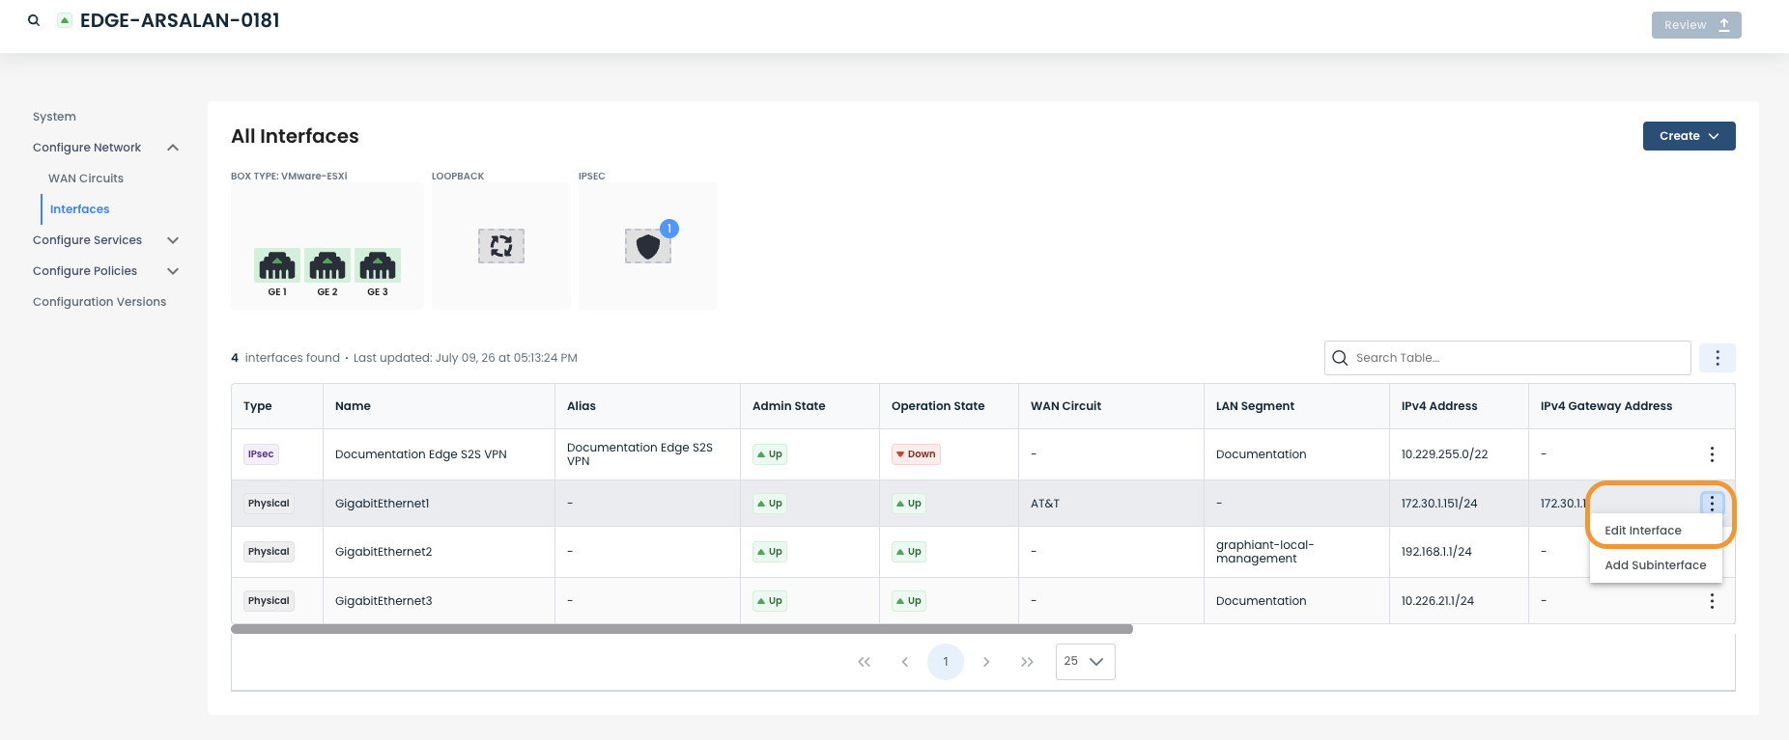Open actions menu for GigabitEthernet3 row
The image size is (1789, 740).
[1712, 601]
